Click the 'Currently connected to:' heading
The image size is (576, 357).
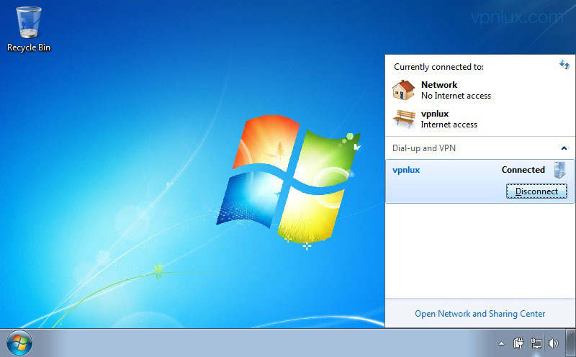pyautogui.click(x=438, y=67)
